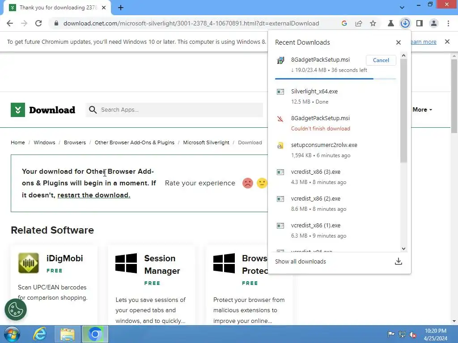Open the Chrome three-dot menu
This screenshot has height=343, width=458.
448,23
